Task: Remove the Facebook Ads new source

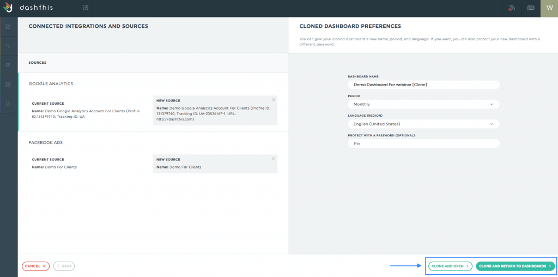Action: tap(274, 159)
